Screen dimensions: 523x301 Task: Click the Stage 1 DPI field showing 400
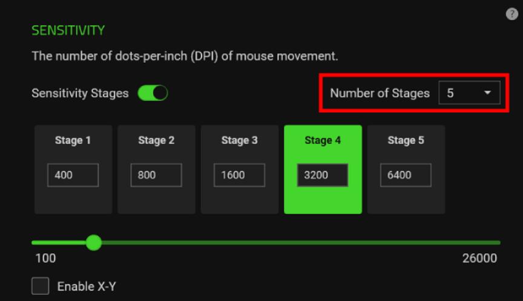click(x=73, y=175)
